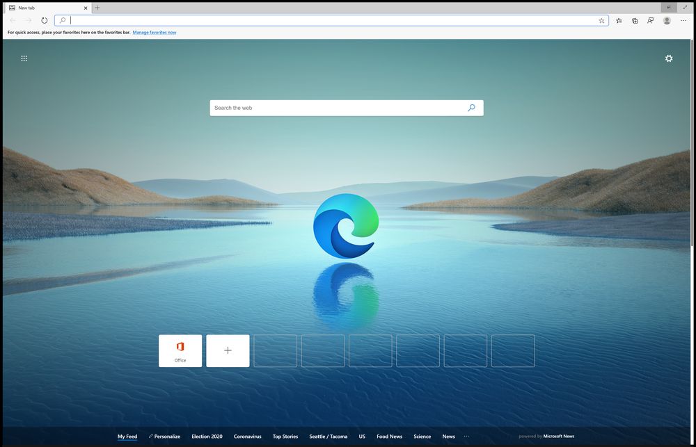Click the search magnifier in web search box
Viewport: 696px width, 447px height.
(471, 108)
